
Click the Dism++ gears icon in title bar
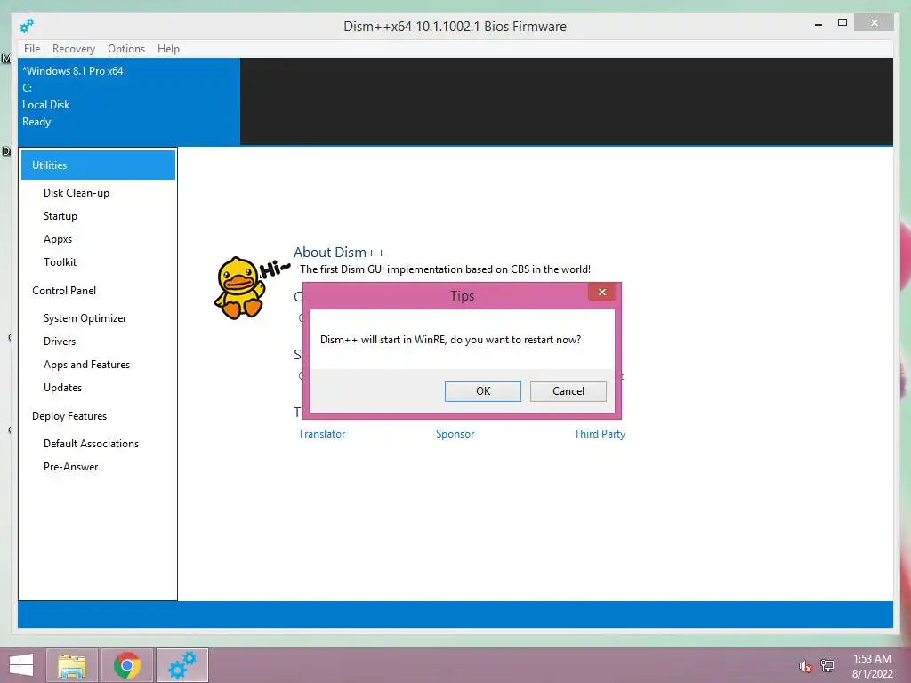[27, 26]
